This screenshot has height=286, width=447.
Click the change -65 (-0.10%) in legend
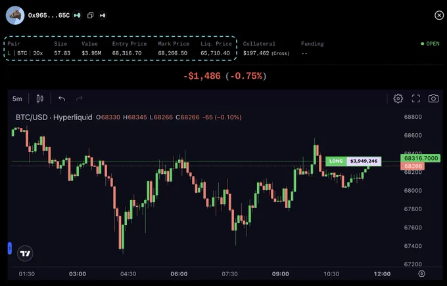click(222, 117)
